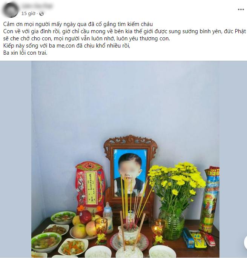The width and height of the screenshot is (247, 258).
Task: Click the partially visible white circle button at right edge
Action: tap(245, 242)
